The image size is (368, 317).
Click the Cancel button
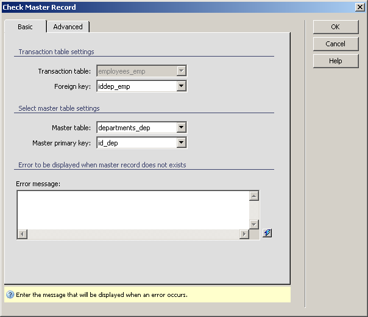tap(335, 44)
